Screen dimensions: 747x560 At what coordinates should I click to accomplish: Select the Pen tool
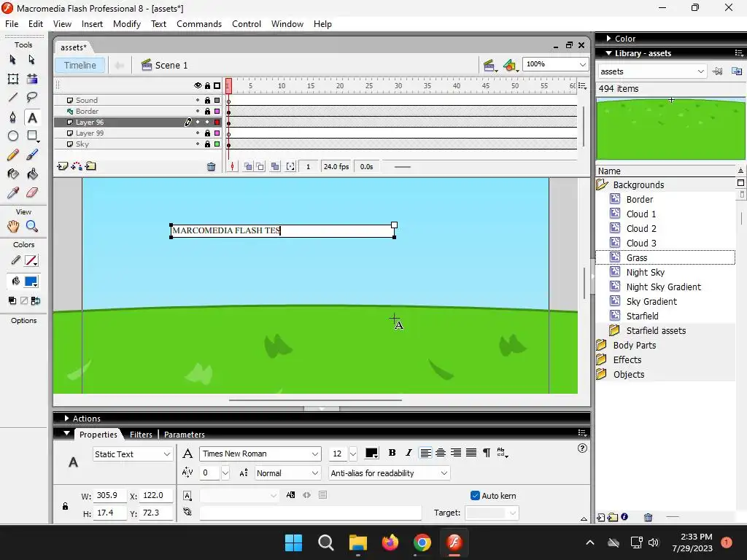(13, 117)
